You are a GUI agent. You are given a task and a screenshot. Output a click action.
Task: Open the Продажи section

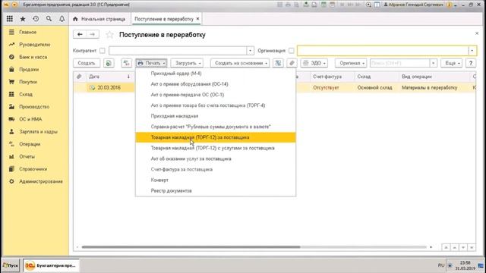tap(29, 69)
